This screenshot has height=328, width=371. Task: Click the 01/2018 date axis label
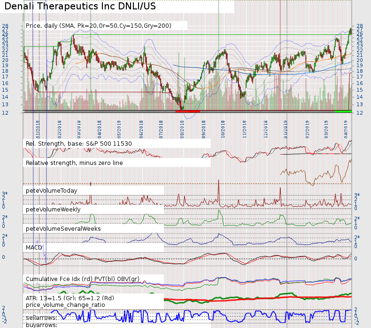(38, 130)
